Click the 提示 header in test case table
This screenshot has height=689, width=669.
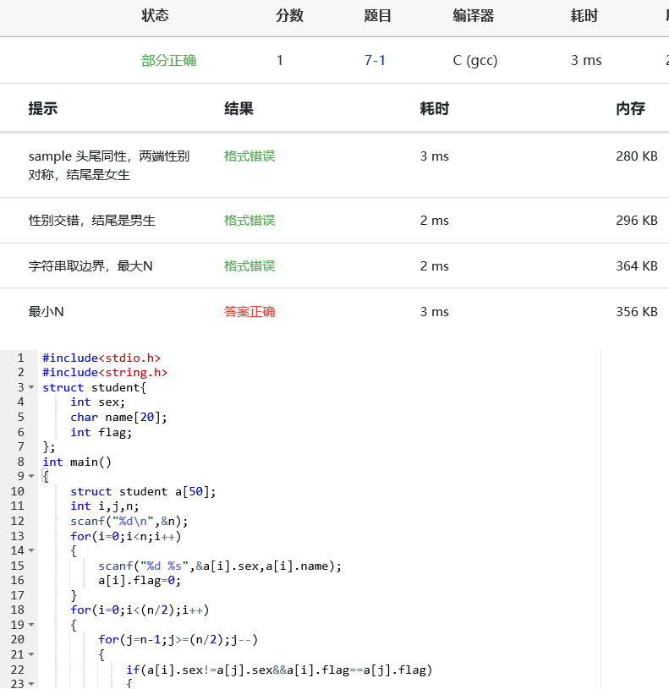tap(43, 108)
